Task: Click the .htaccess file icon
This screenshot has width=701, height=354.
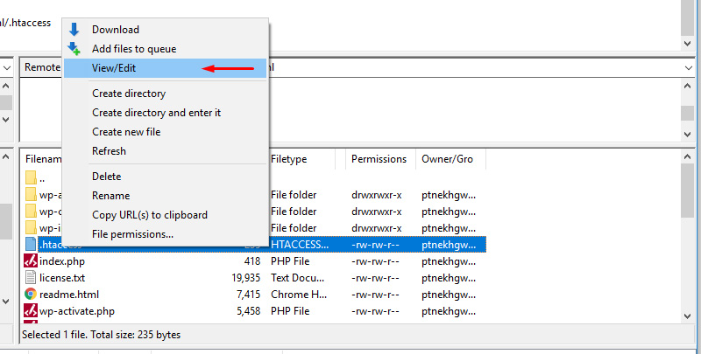Action: click(31, 245)
